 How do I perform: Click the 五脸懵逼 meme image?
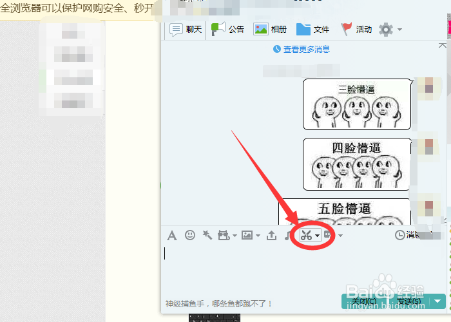(344, 212)
